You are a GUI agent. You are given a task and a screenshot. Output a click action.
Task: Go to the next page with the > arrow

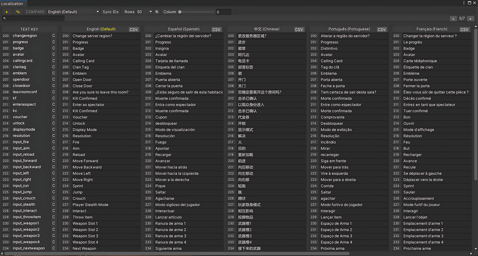click(x=471, y=18)
